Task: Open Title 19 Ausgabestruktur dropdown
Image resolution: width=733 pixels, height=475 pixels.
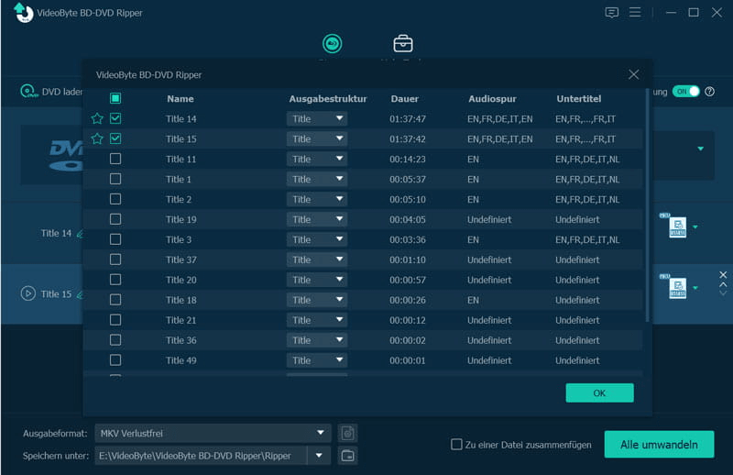Action: (317, 219)
